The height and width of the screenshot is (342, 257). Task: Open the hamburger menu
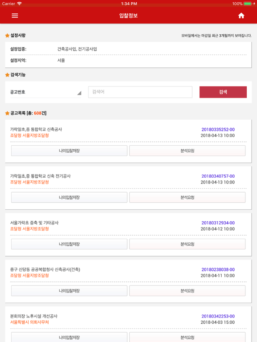point(15,16)
